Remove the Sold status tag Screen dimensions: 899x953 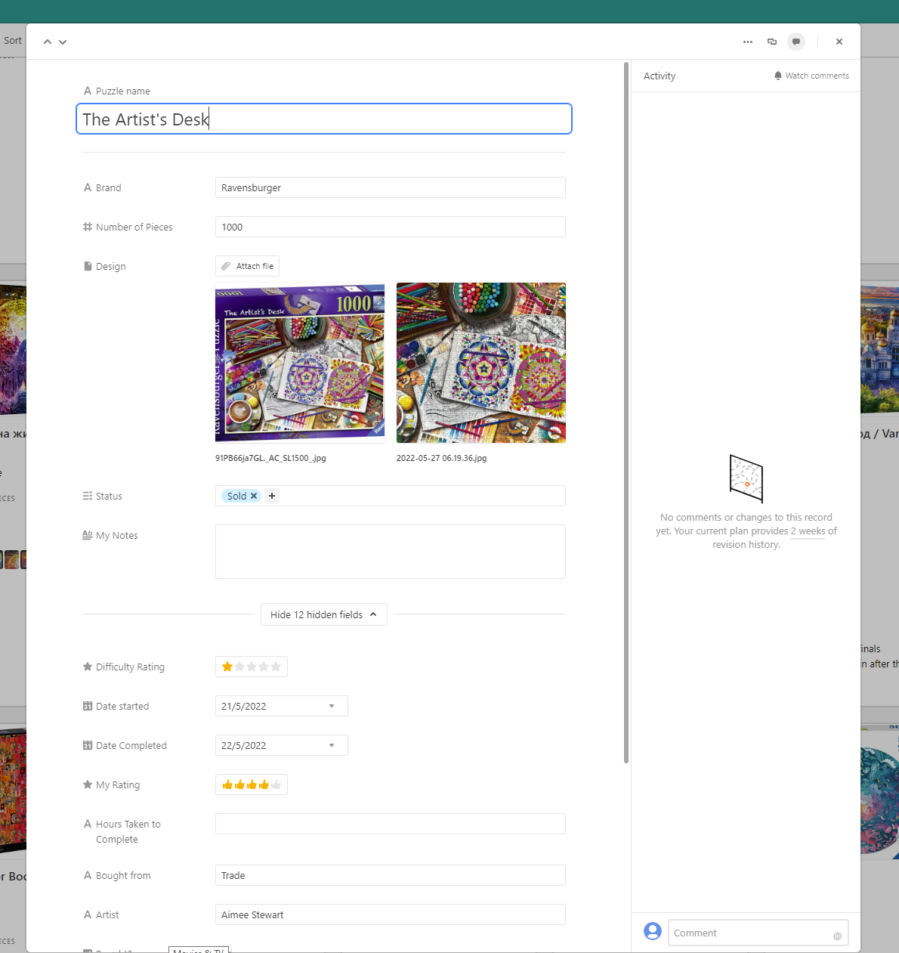[x=254, y=496]
